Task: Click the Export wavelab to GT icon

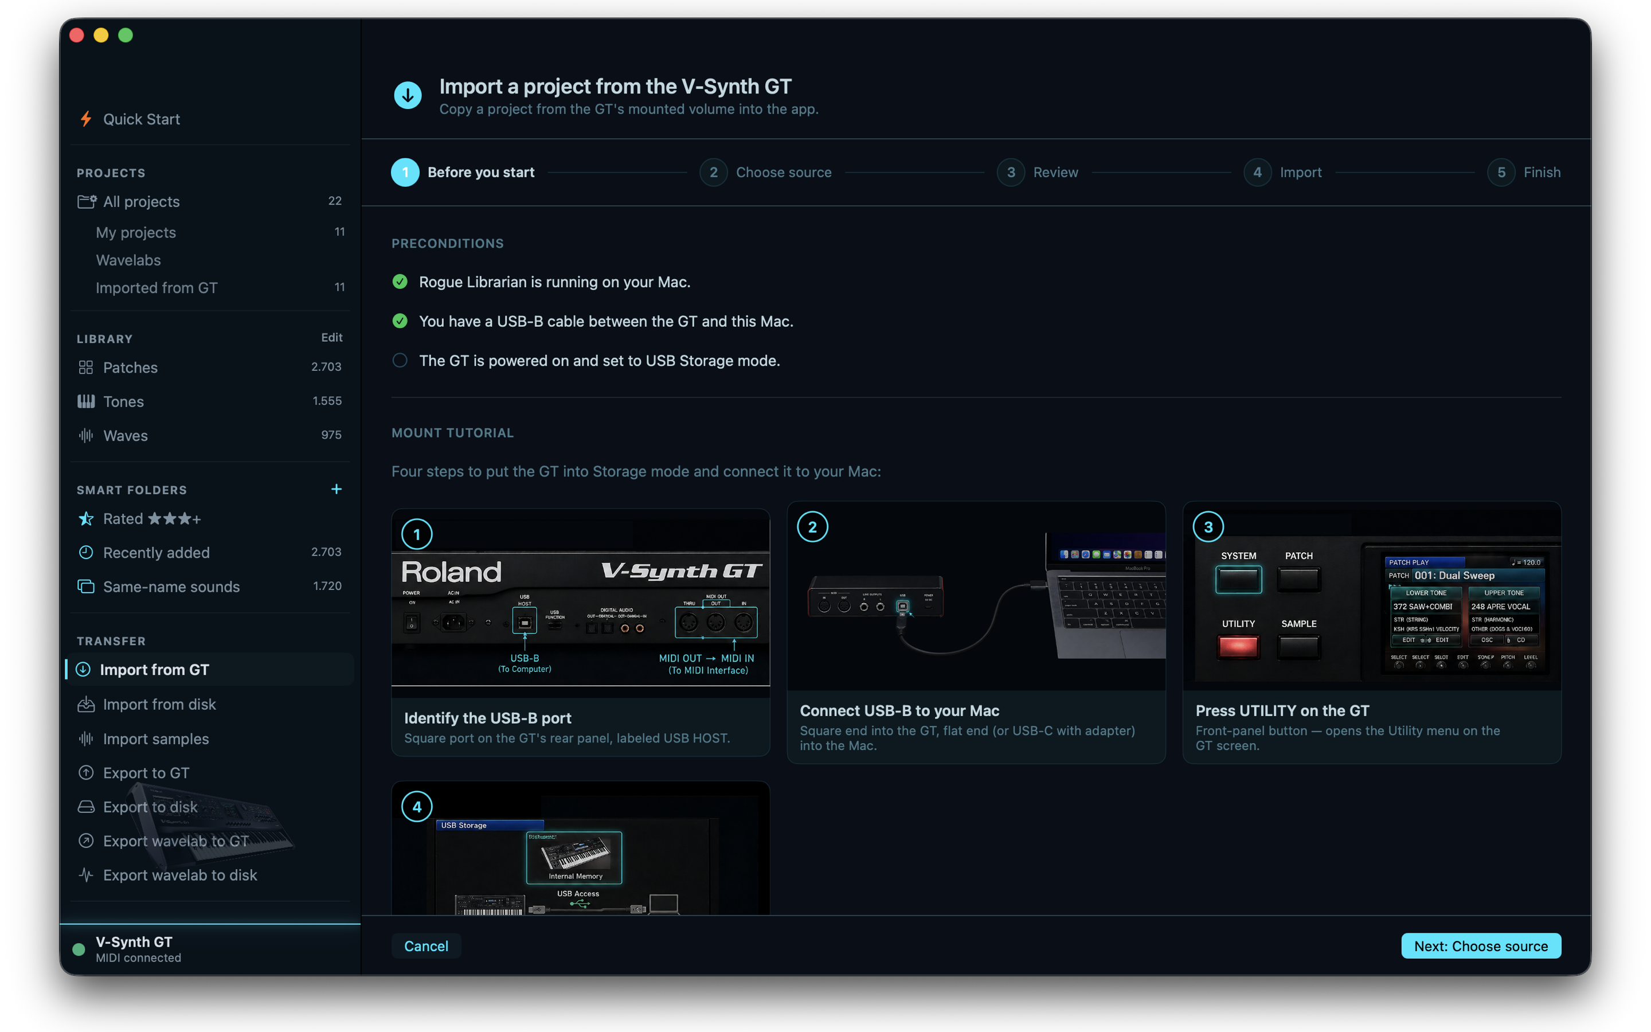Action: click(86, 841)
